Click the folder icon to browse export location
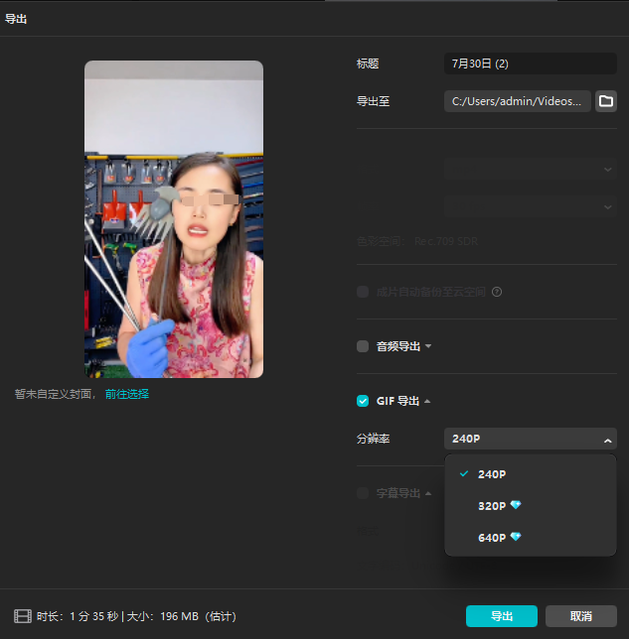The image size is (629, 639). pos(606,101)
